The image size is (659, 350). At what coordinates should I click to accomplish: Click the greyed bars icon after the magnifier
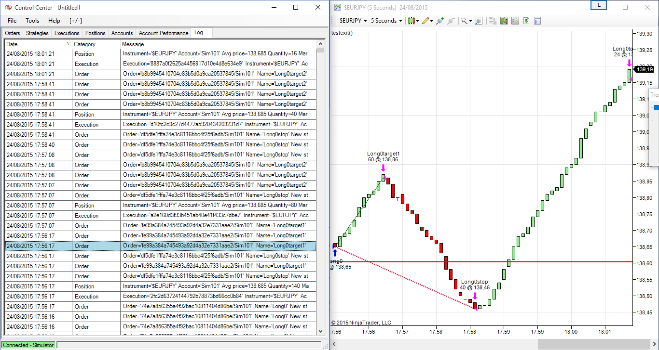click(493, 21)
